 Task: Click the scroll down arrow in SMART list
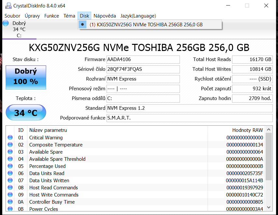point(269,208)
